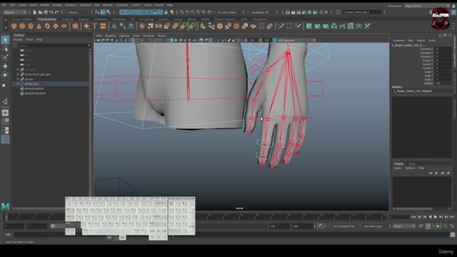Open the Layers menu in the Layer Editor
The height and width of the screenshot is (257, 457).
point(398,168)
